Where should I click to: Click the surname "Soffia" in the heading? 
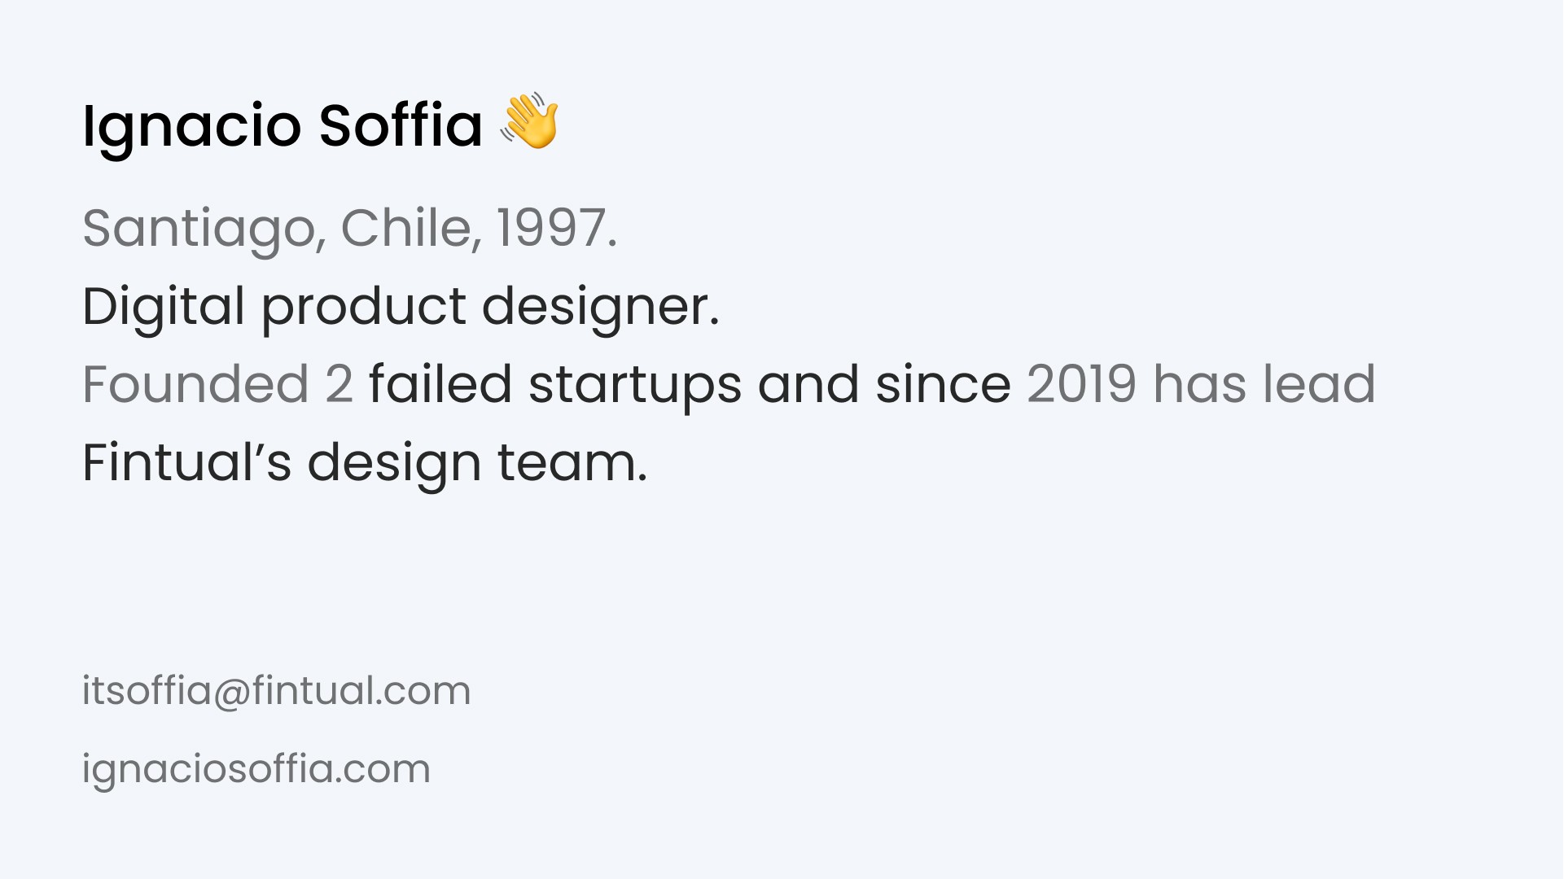401,125
